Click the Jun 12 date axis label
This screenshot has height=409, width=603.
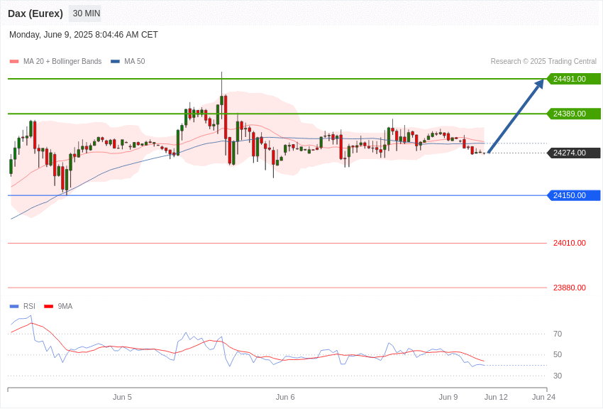(496, 397)
